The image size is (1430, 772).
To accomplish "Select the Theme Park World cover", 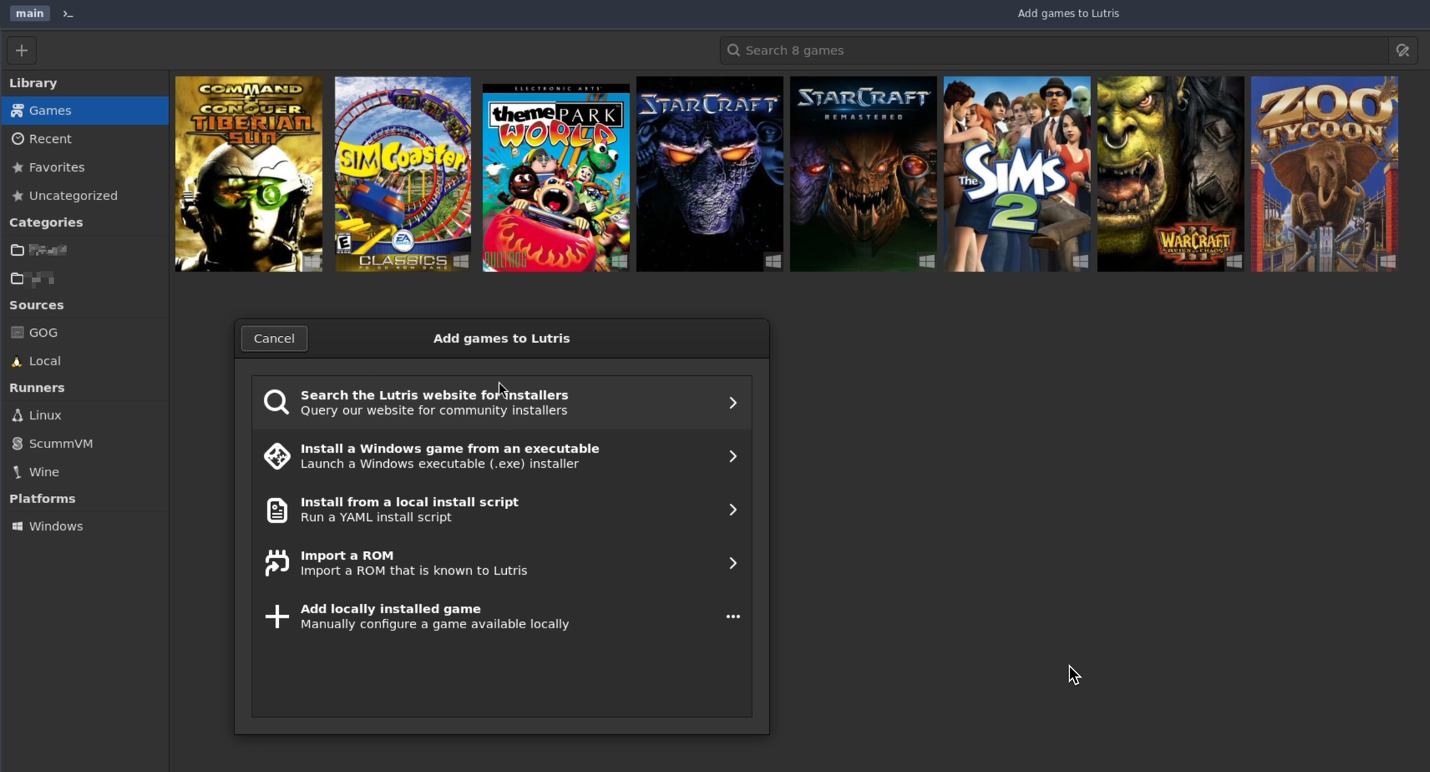I will [556, 177].
